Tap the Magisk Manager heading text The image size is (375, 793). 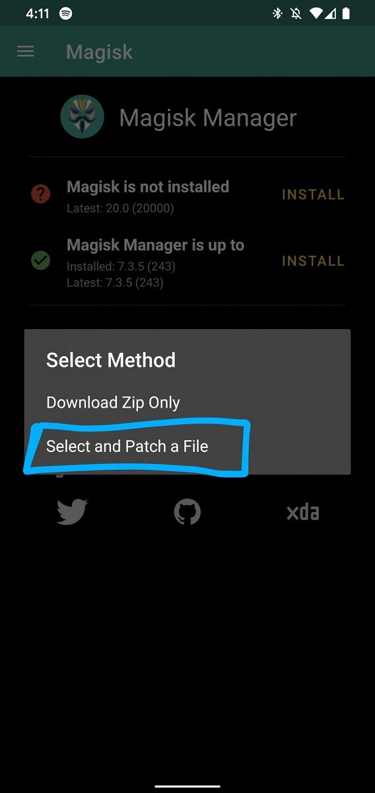[x=208, y=118]
